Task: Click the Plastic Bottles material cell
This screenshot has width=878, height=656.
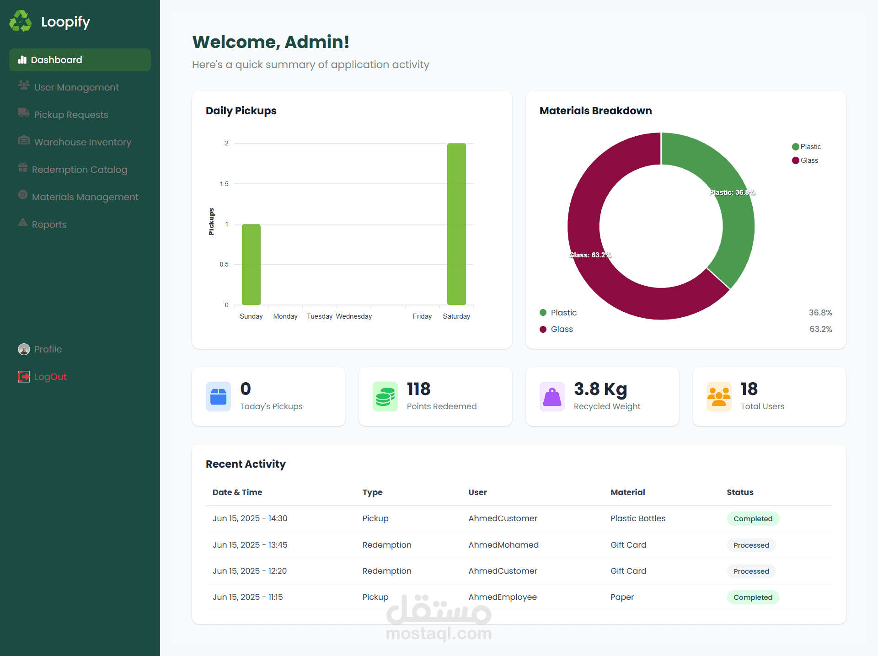Action: pyautogui.click(x=638, y=518)
